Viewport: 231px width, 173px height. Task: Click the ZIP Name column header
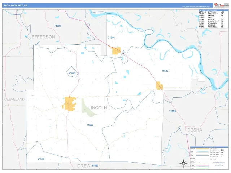(x=212, y=12)
